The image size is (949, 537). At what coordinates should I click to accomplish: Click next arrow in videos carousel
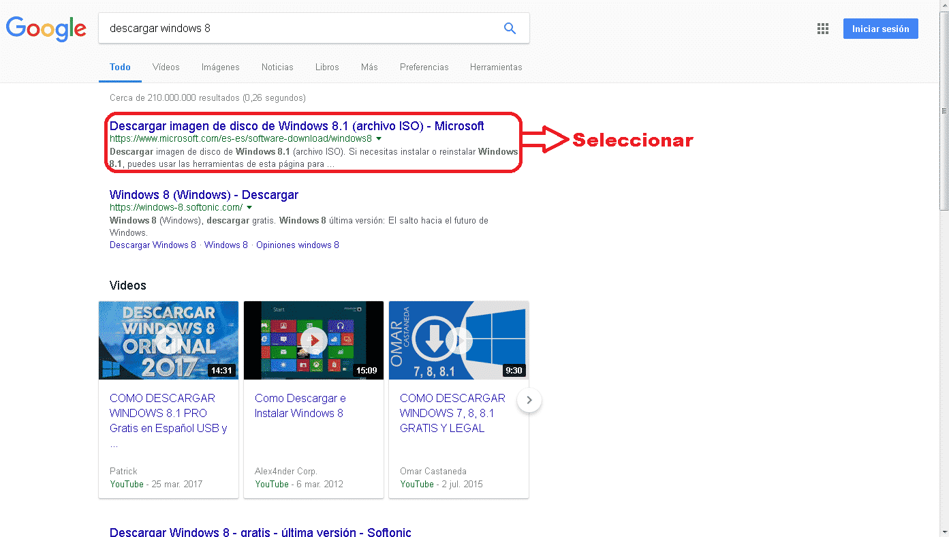pos(529,400)
